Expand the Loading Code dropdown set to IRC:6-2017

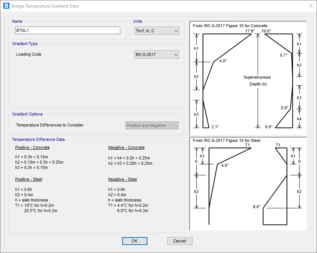(x=157, y=55)
